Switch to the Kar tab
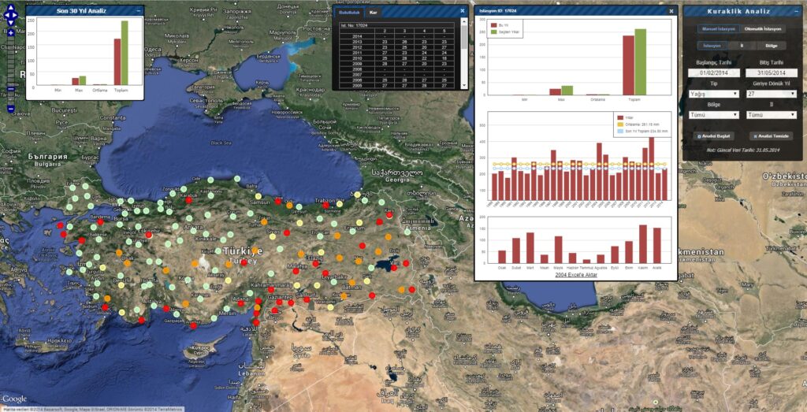Viewport: 807px width, 412px height. [x=373, y=11]
